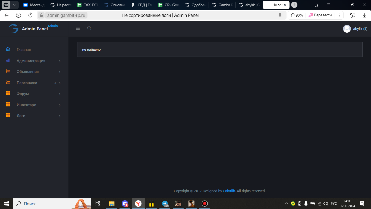Open the Персонажи sidebar menu item
Image resolution: width=371 pixels, height=209 pixels.
coord(27,83)
